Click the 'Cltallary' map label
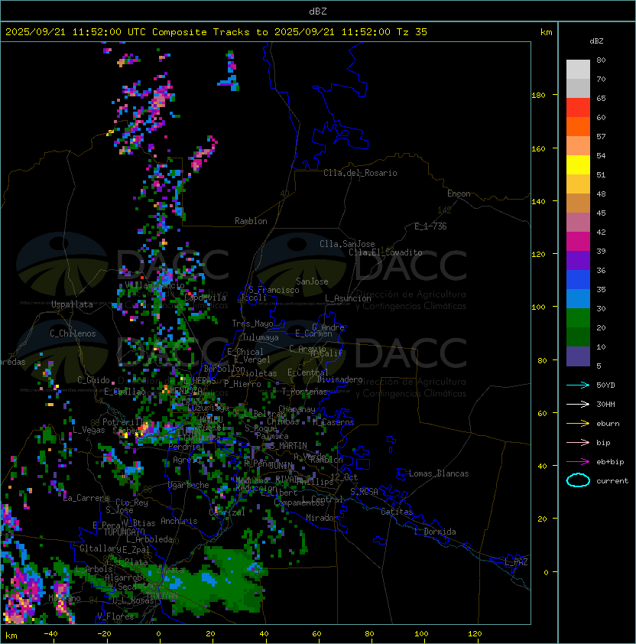This screenshot has width=636, height=644. point(100,548)
